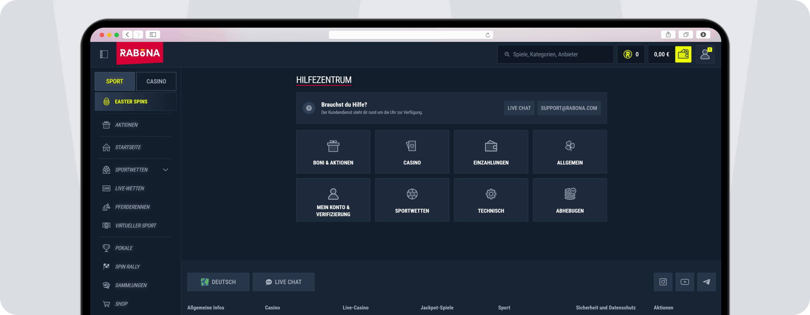Open the user profile icon
Screen dimensions: 810x315
pos(705,54)
